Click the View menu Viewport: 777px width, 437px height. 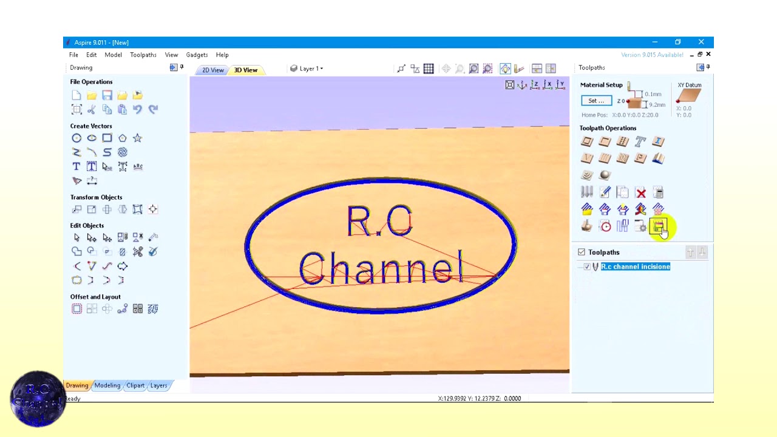point(171,55)
